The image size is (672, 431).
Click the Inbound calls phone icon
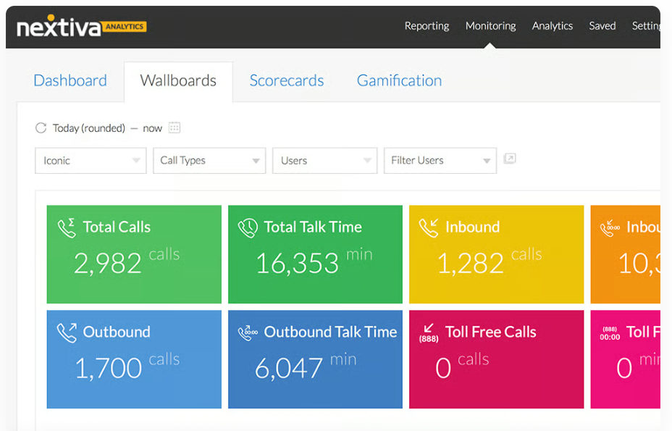coord(429,227)
